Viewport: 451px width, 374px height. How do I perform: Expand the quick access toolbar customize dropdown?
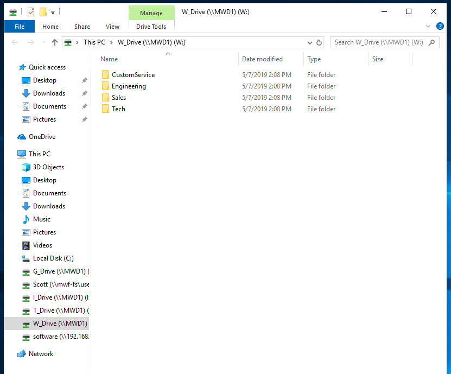click(53, 11)
